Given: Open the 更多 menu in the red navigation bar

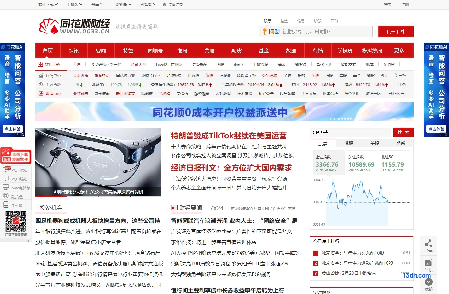Looking at the screenshot, I should coord(399,50).
